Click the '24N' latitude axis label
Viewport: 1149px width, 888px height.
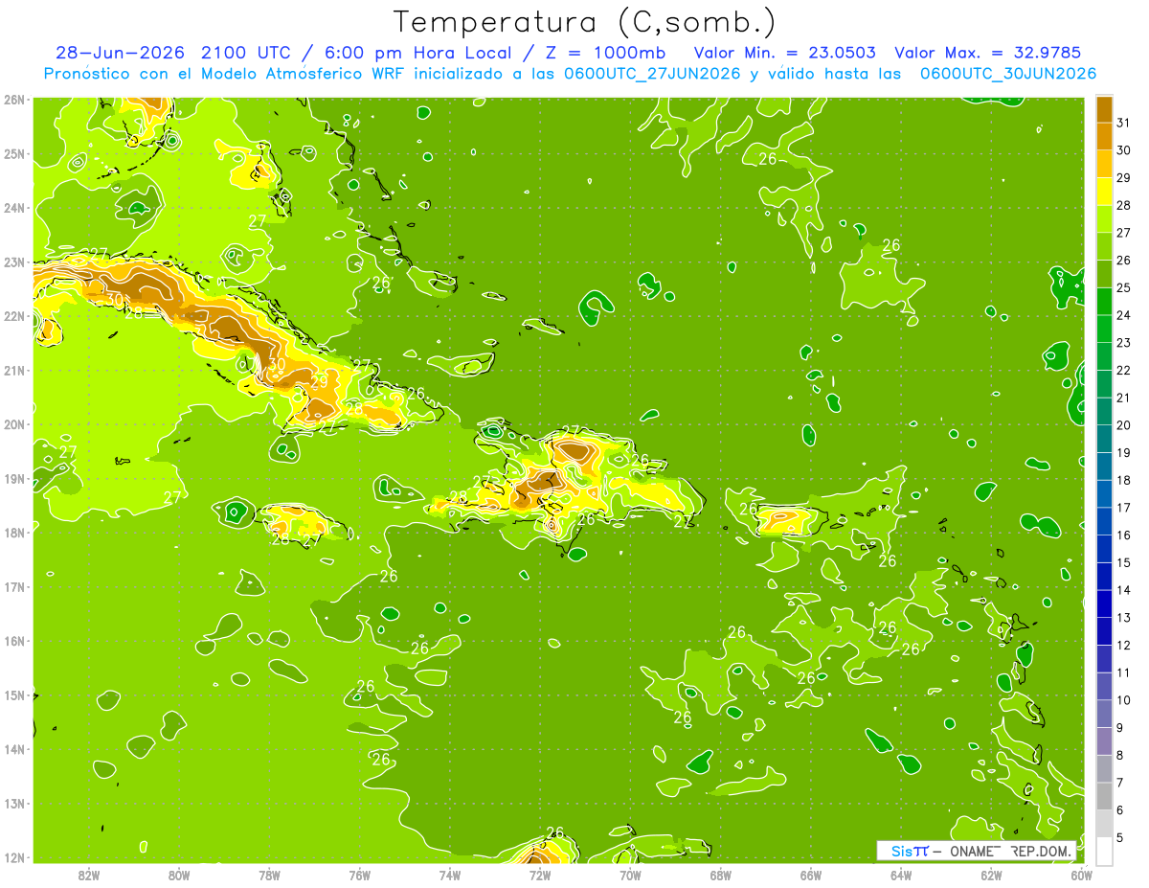click(14, 208)
